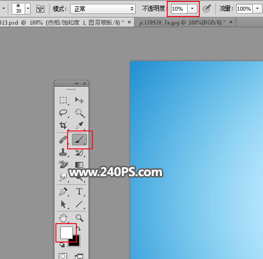263x259 pixels.
Task: Select the Move tool
Action: pos(79,100)
